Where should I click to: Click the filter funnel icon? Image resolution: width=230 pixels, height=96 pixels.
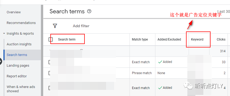[55, 26]
